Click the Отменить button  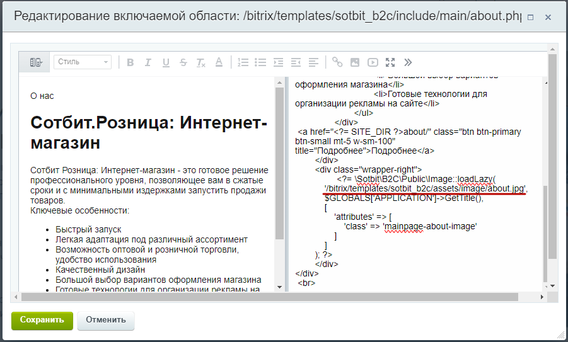106,321
